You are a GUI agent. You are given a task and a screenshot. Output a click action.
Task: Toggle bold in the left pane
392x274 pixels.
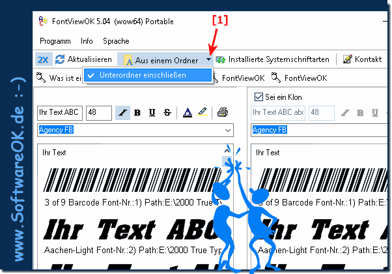coord(137,113)
